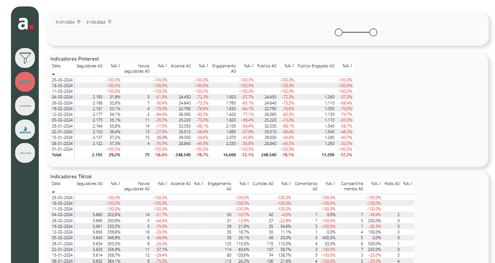495x263 pixels.
Task: Open calendar picker beside 01/01/2024
Action: pyautogui.click(x=79, y=22)
